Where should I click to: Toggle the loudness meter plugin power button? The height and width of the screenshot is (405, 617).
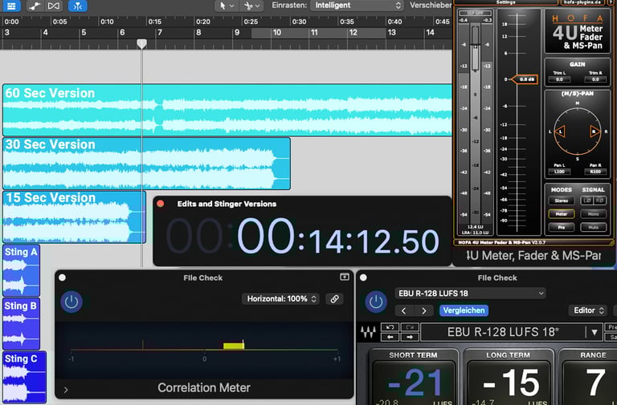point(376,302)
